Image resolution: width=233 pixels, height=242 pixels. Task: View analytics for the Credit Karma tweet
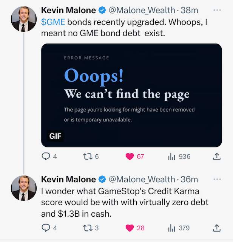click(x=171, y=228)
